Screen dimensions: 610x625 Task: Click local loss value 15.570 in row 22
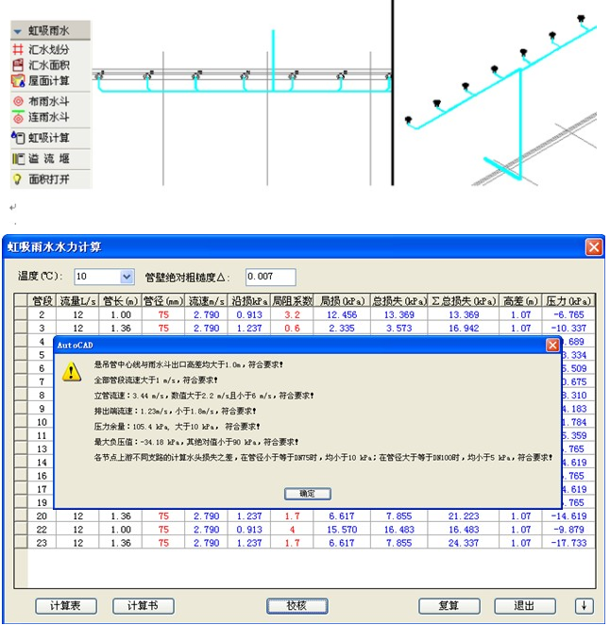click(342, 530)
